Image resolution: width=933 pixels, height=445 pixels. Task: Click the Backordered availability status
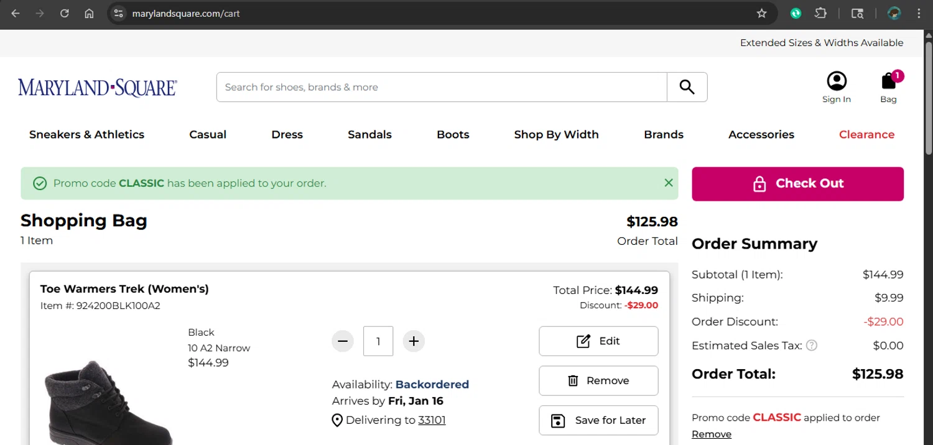coord(432,384)
